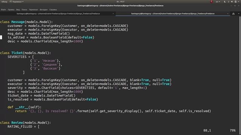Expand the tab list dropdown arrow
The height and width of the screenshot is (135, 241).
pos(239,13)
